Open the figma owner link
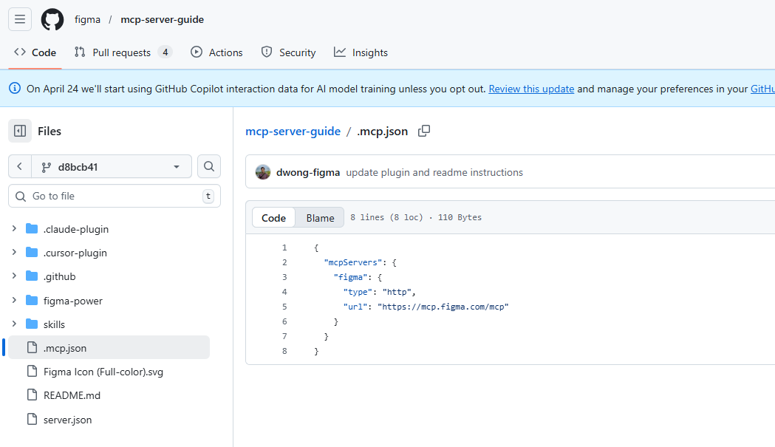 (87, 19)
